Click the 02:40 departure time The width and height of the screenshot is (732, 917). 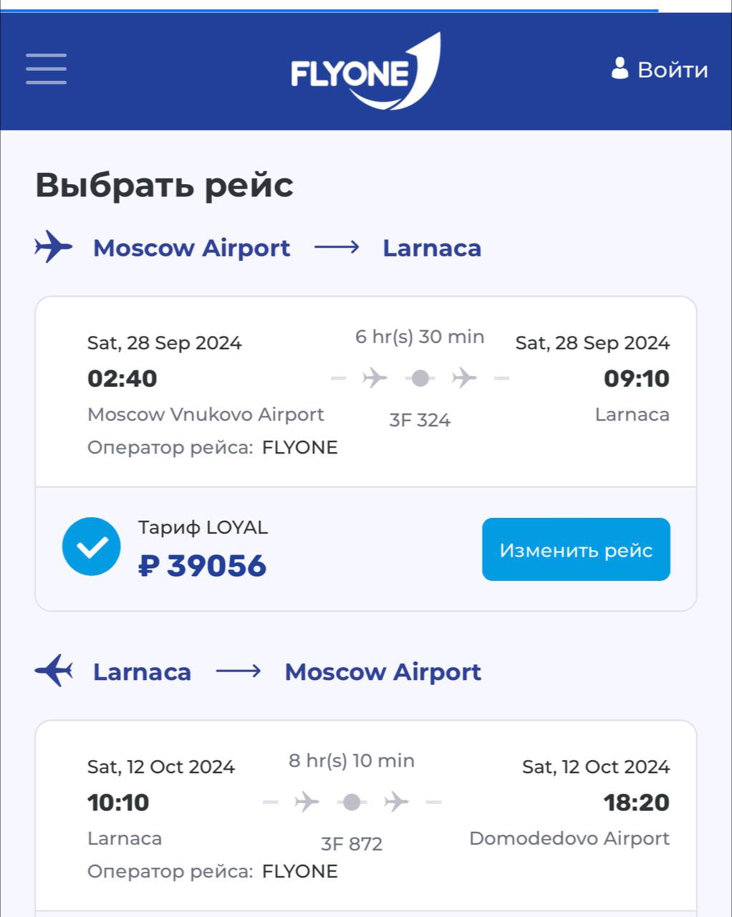pyautogui.click(x=122, y=378)
